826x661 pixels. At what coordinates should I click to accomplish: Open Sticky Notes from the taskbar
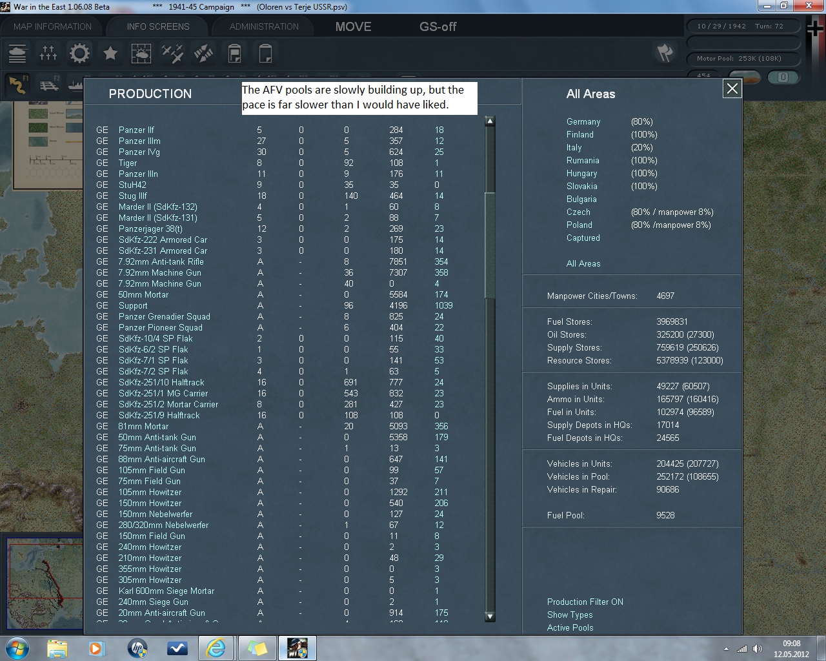pos(257,648)
